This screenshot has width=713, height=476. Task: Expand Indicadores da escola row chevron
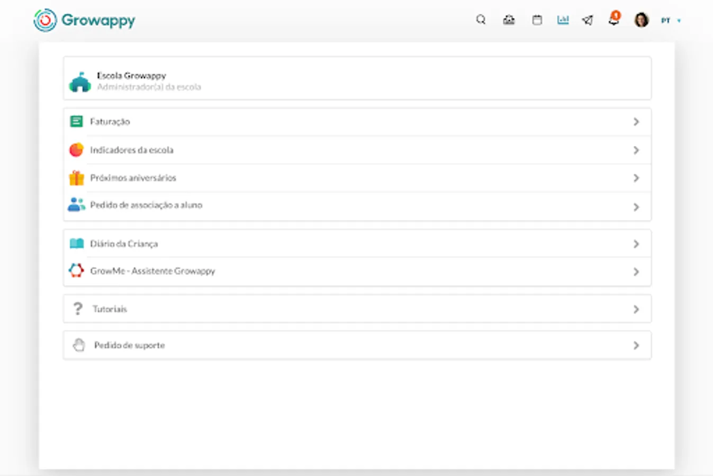[636, 150]
